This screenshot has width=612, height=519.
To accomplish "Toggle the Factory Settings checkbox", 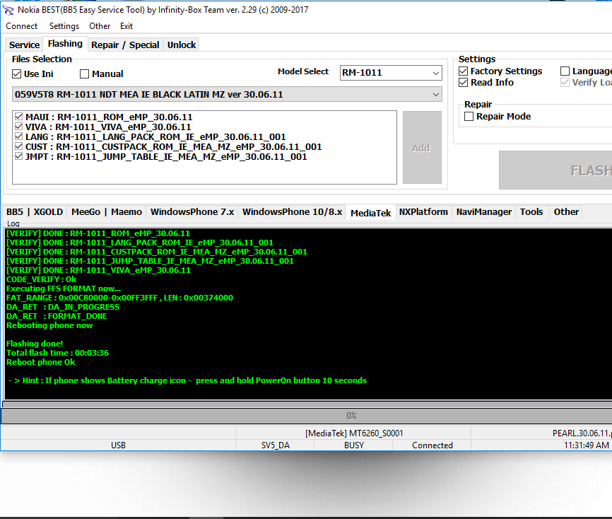I will click(464, 71).
